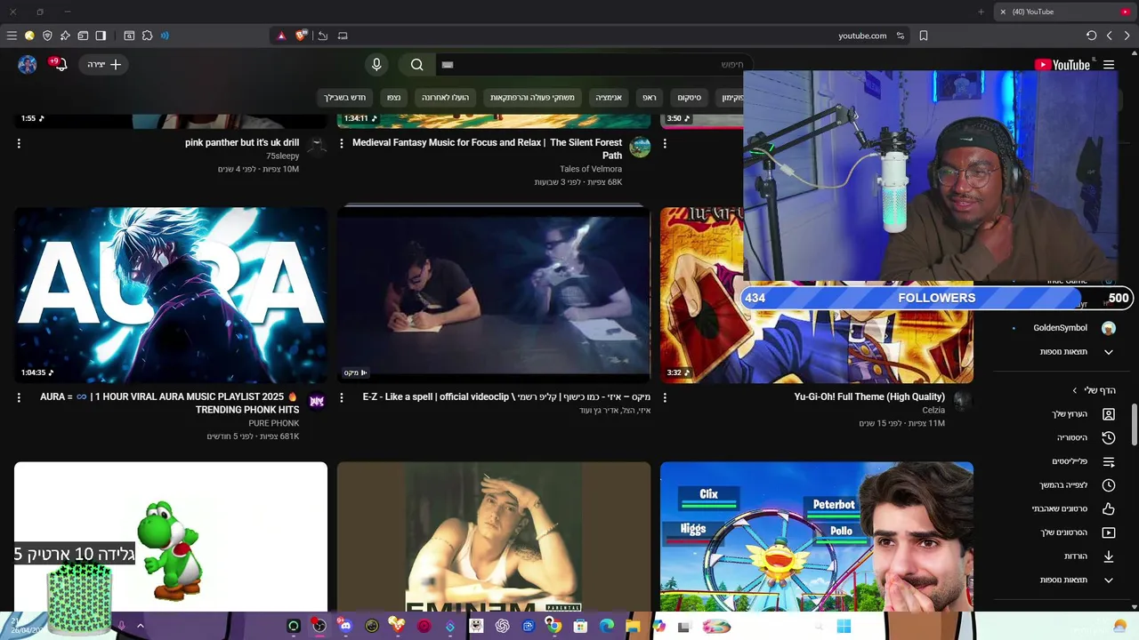Viewport: 1139px width, 640px height.
Task: Open the YouTube account avatar menu
Action: 28,64
